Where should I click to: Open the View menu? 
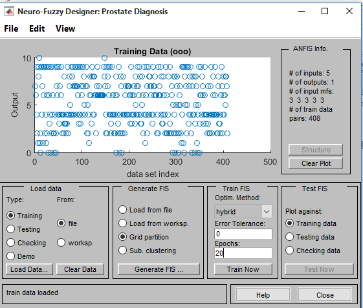pyautogui.click(x=65, y=28)
